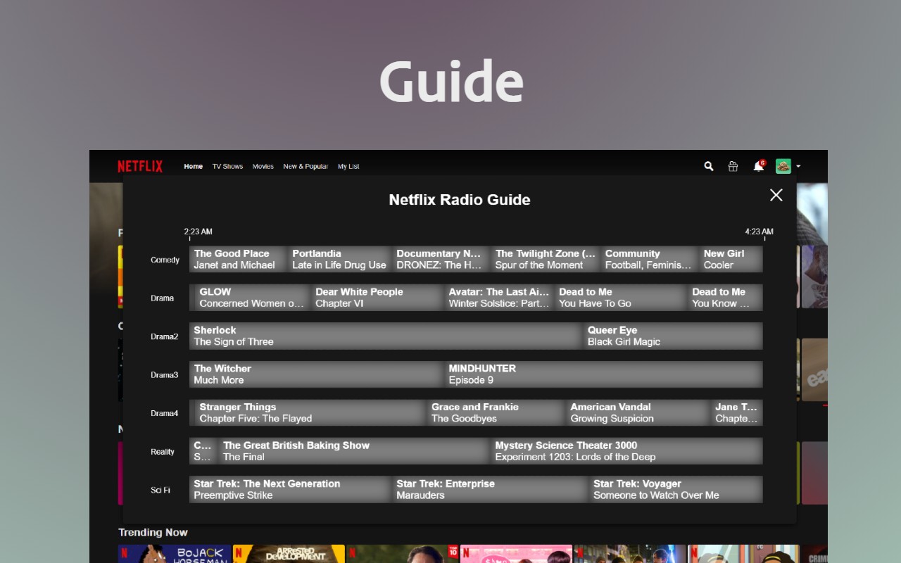901x563 pixels.
Task: Choose Dead to Me You Know block
Action: pos(726,298)
